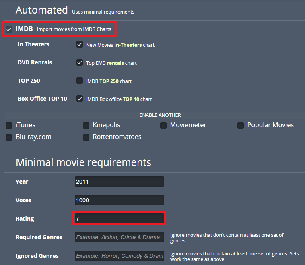Check the Popular Movies provider
Screen dimensions: 305x265
coord(241,126)
